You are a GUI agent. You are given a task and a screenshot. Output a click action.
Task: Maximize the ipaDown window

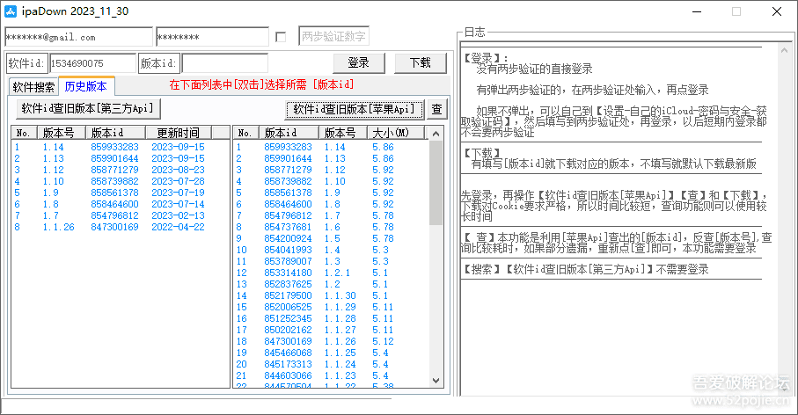736,11
